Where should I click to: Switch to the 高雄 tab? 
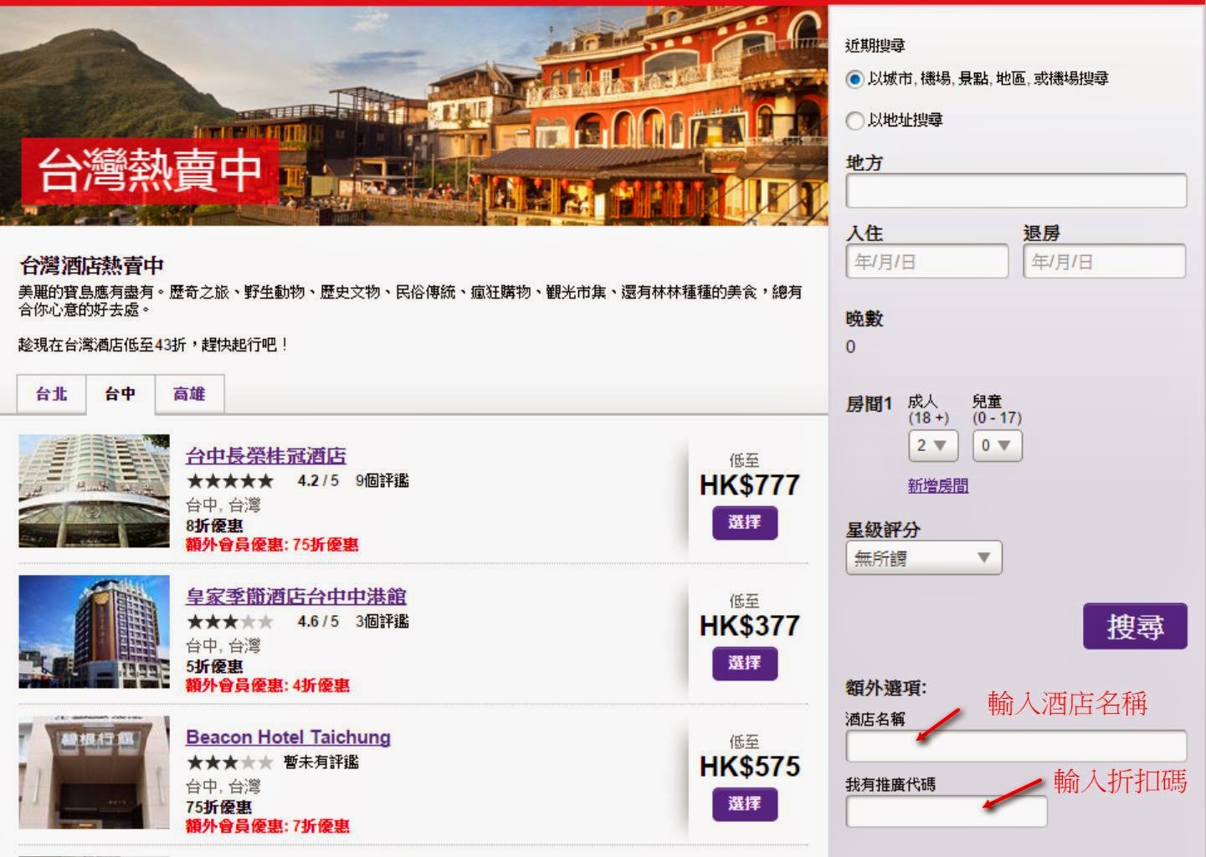coord(189,394)
